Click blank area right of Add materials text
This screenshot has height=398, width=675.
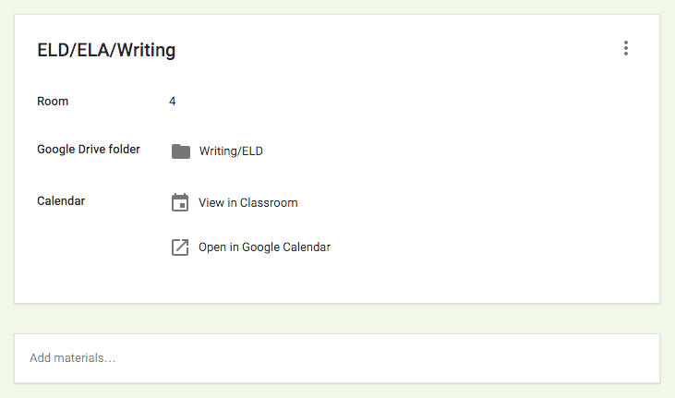tap(416, 357)
